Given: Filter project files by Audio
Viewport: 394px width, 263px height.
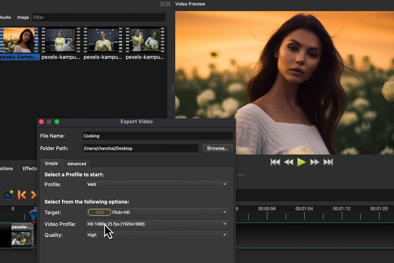Looking at the screenshot, I should pos(5,17).
